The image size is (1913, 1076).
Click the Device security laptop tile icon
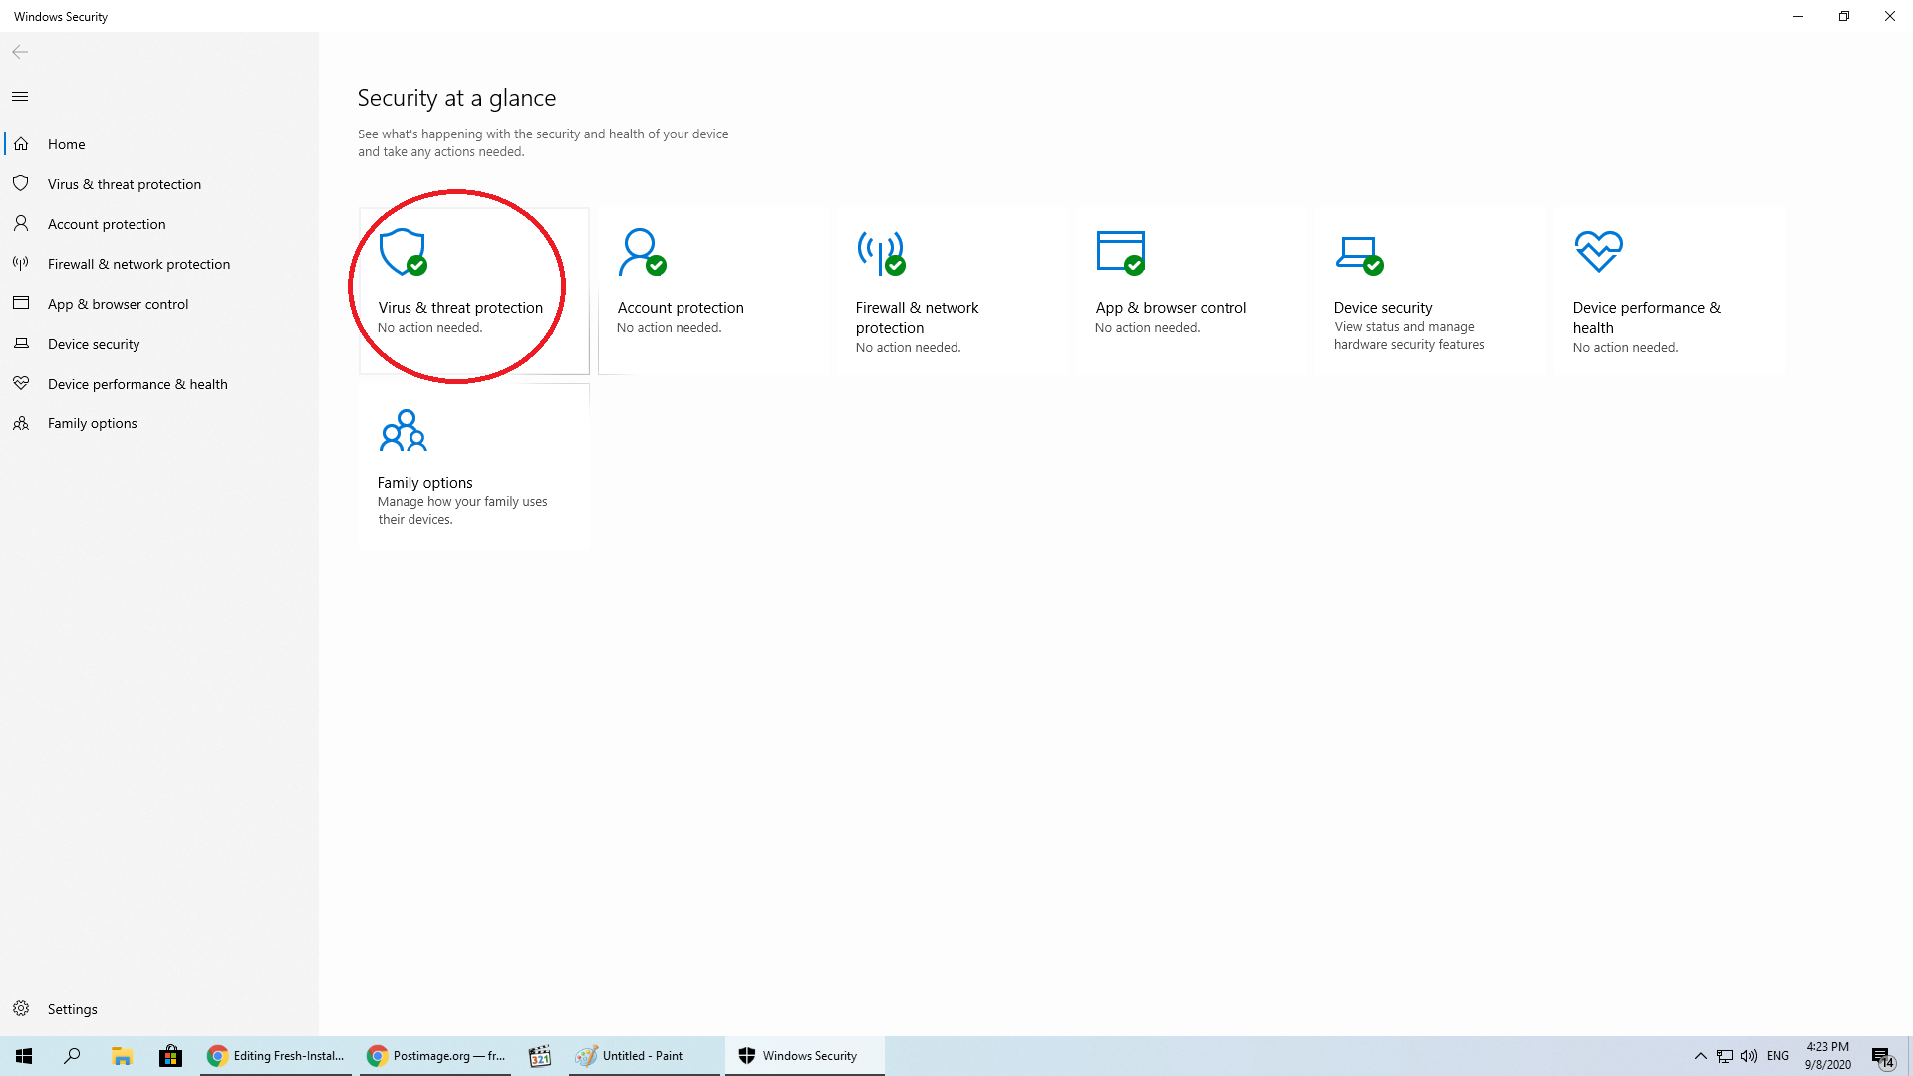(x=1358, y=254)
